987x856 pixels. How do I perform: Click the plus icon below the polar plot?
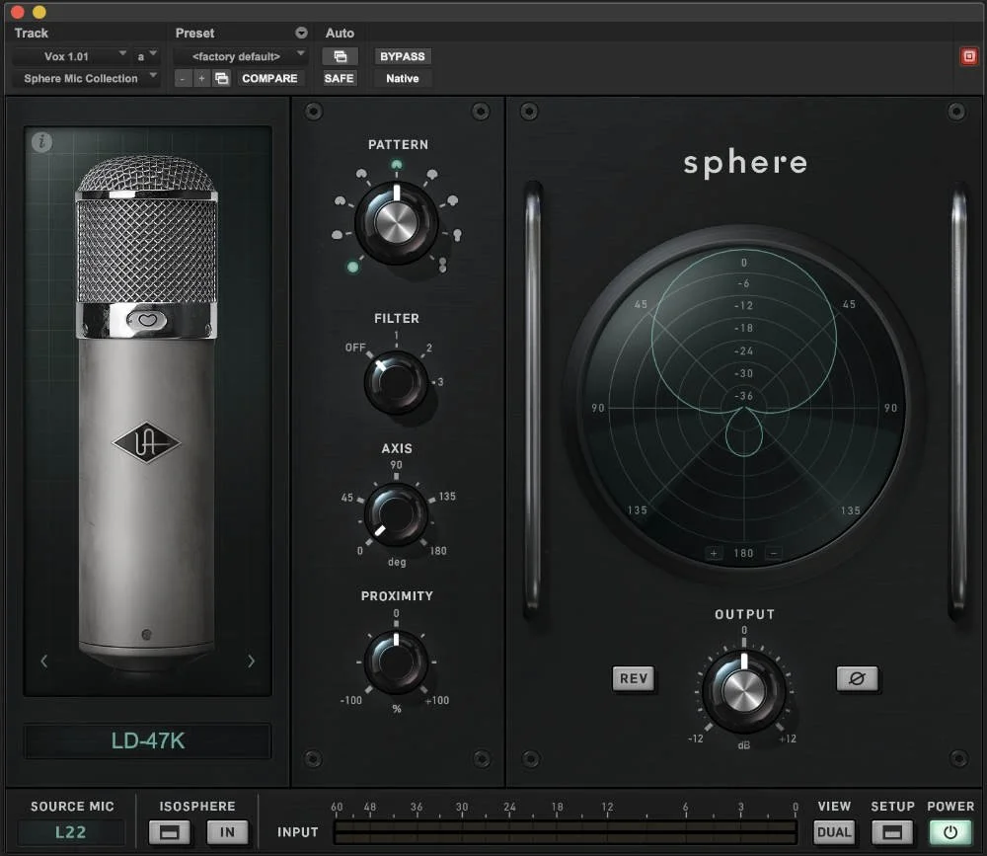click(714, 553)
